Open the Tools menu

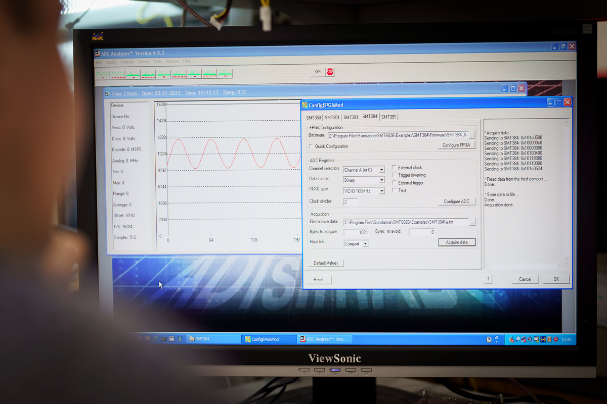coord(157,62)
